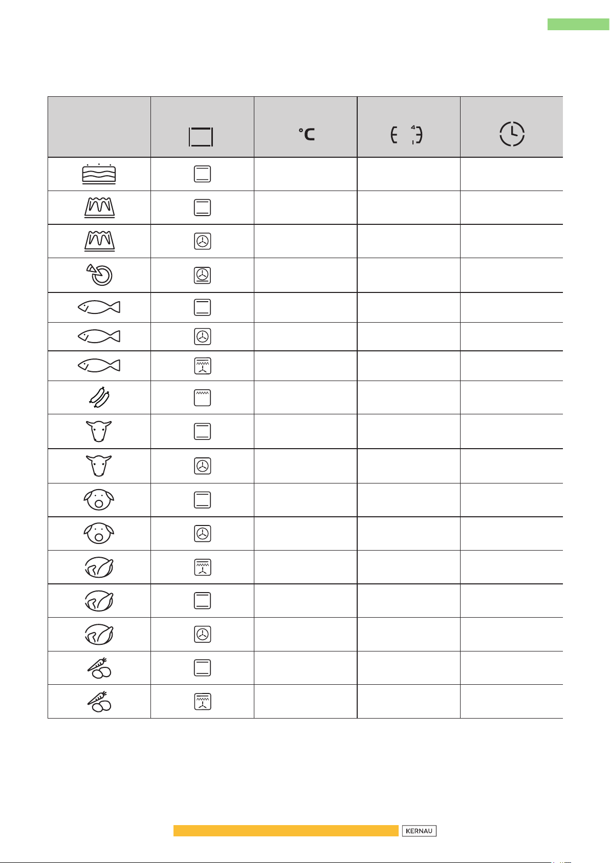The image size is (610, 863).
Task: Click the shelf level header icon
Action: pos(406,135)
